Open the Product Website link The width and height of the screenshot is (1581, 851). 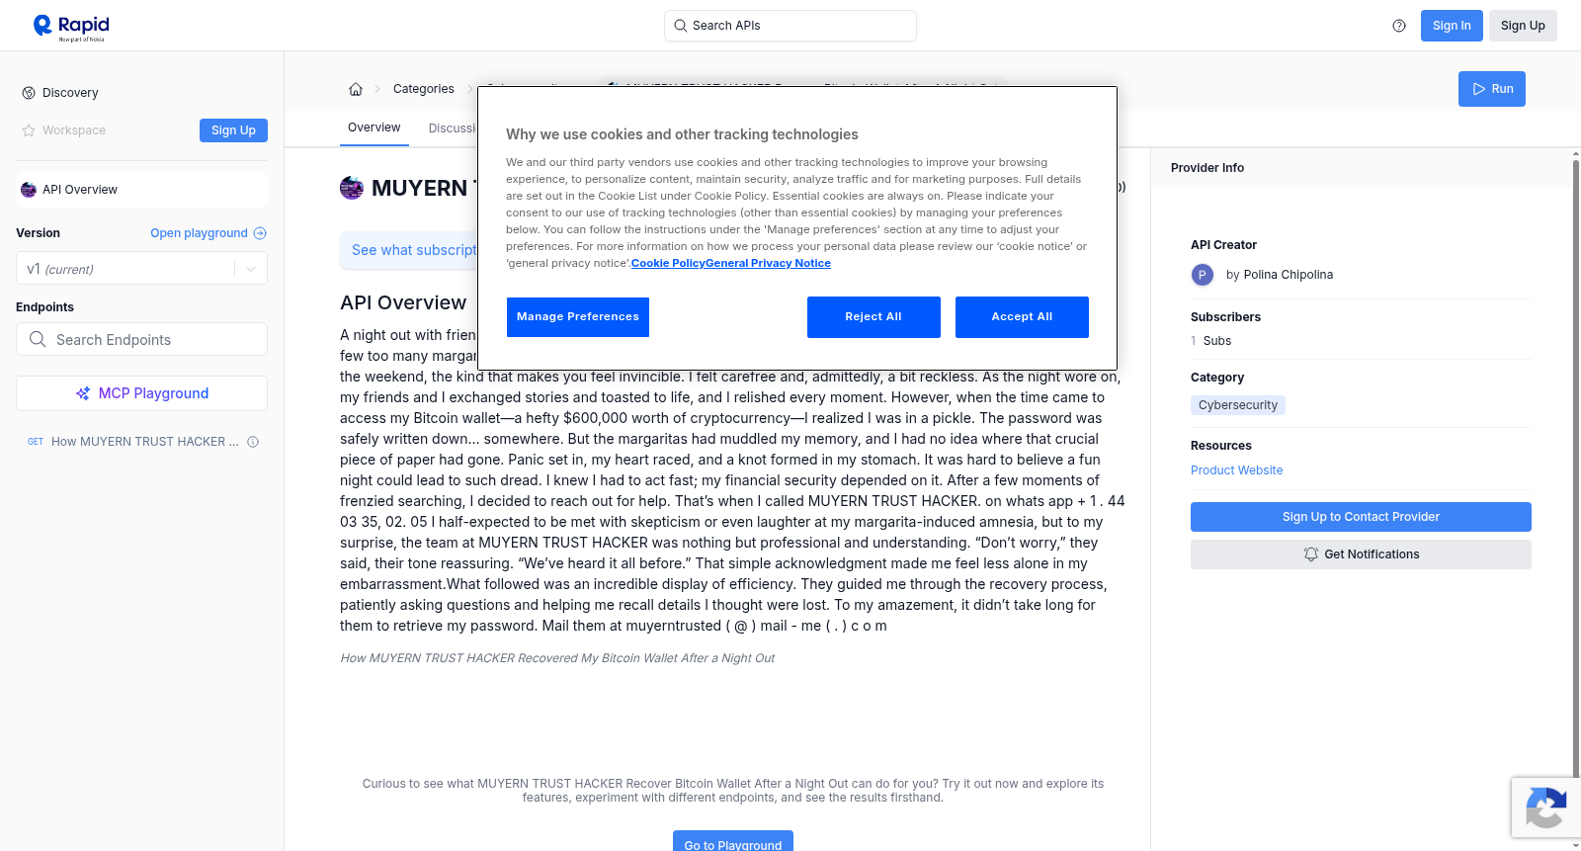[x=1236, y=470]
